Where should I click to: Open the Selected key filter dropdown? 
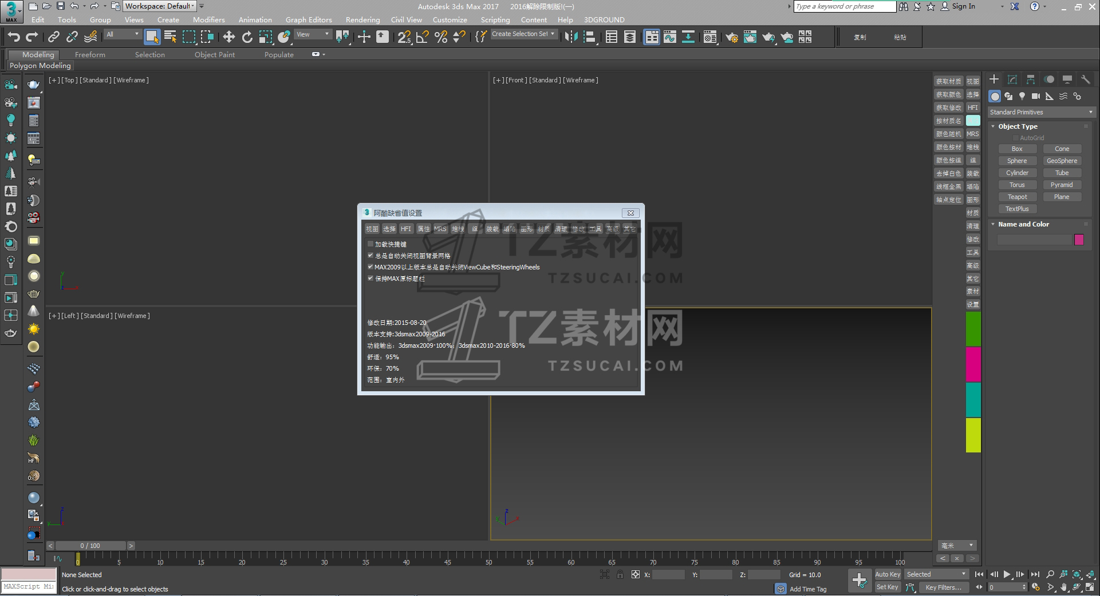[936, 574]
